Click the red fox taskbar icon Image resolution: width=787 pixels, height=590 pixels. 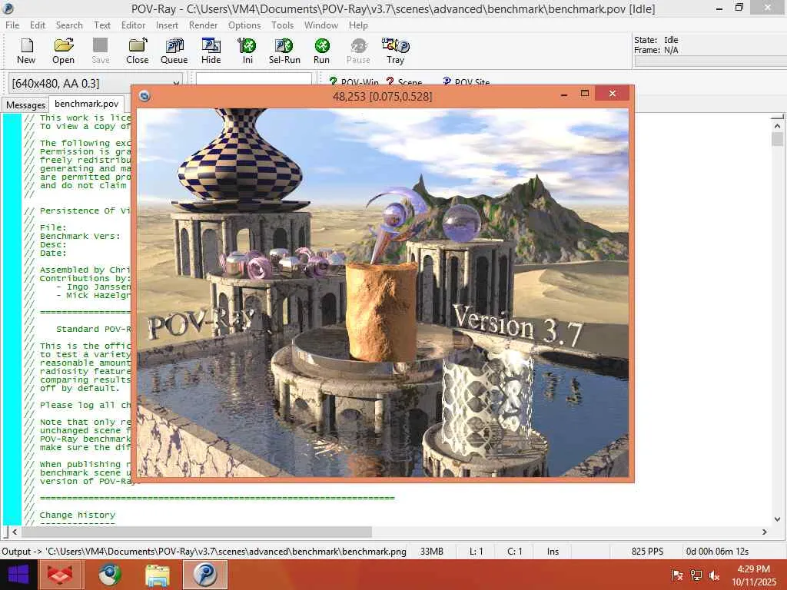[60, 575]
